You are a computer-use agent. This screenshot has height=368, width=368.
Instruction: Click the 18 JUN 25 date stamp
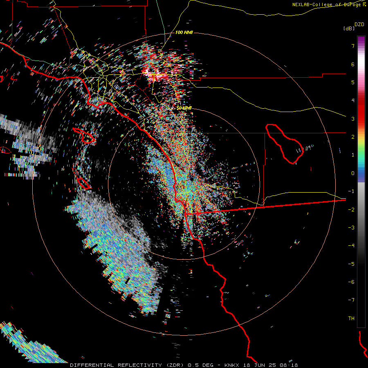(x=260, y=365)
